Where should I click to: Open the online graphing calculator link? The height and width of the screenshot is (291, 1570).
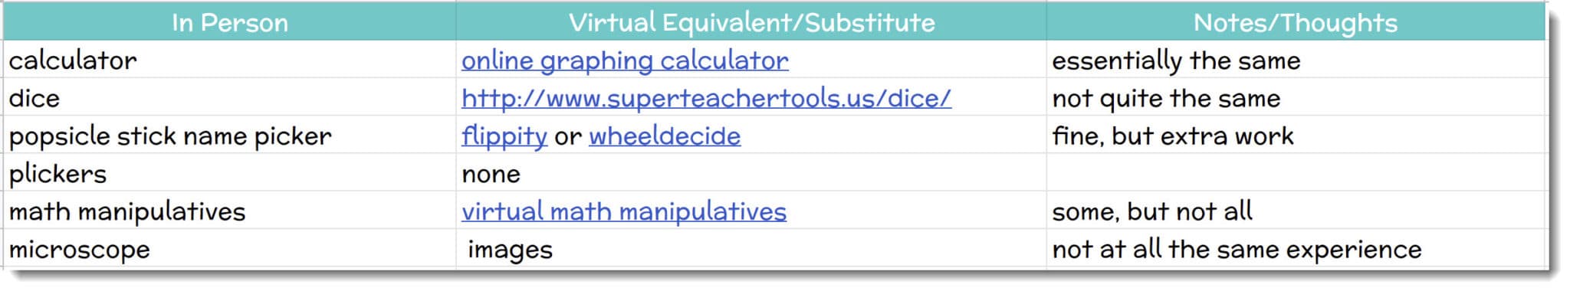625,60
